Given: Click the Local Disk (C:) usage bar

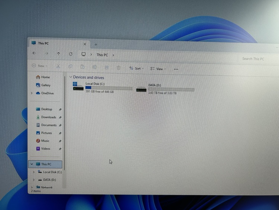Looking at the screenshot, I should (109, 88).
